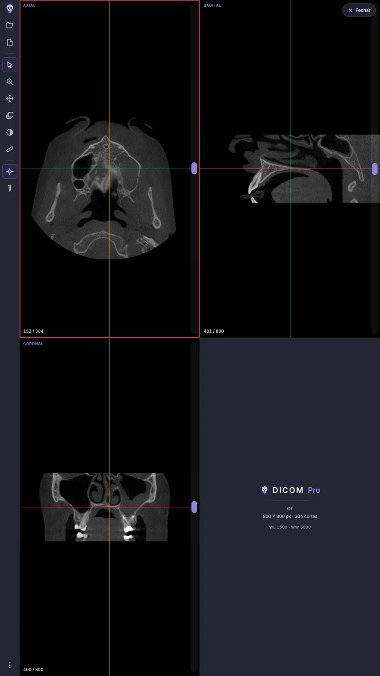Click the SAGITAL view label
Image resolution: width=380 pixels, height=676 pixels.
[x=212, y=5]
